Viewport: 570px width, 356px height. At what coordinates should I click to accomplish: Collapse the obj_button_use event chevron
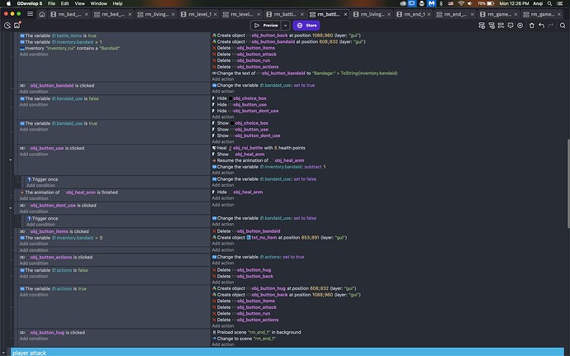[11, 160]
